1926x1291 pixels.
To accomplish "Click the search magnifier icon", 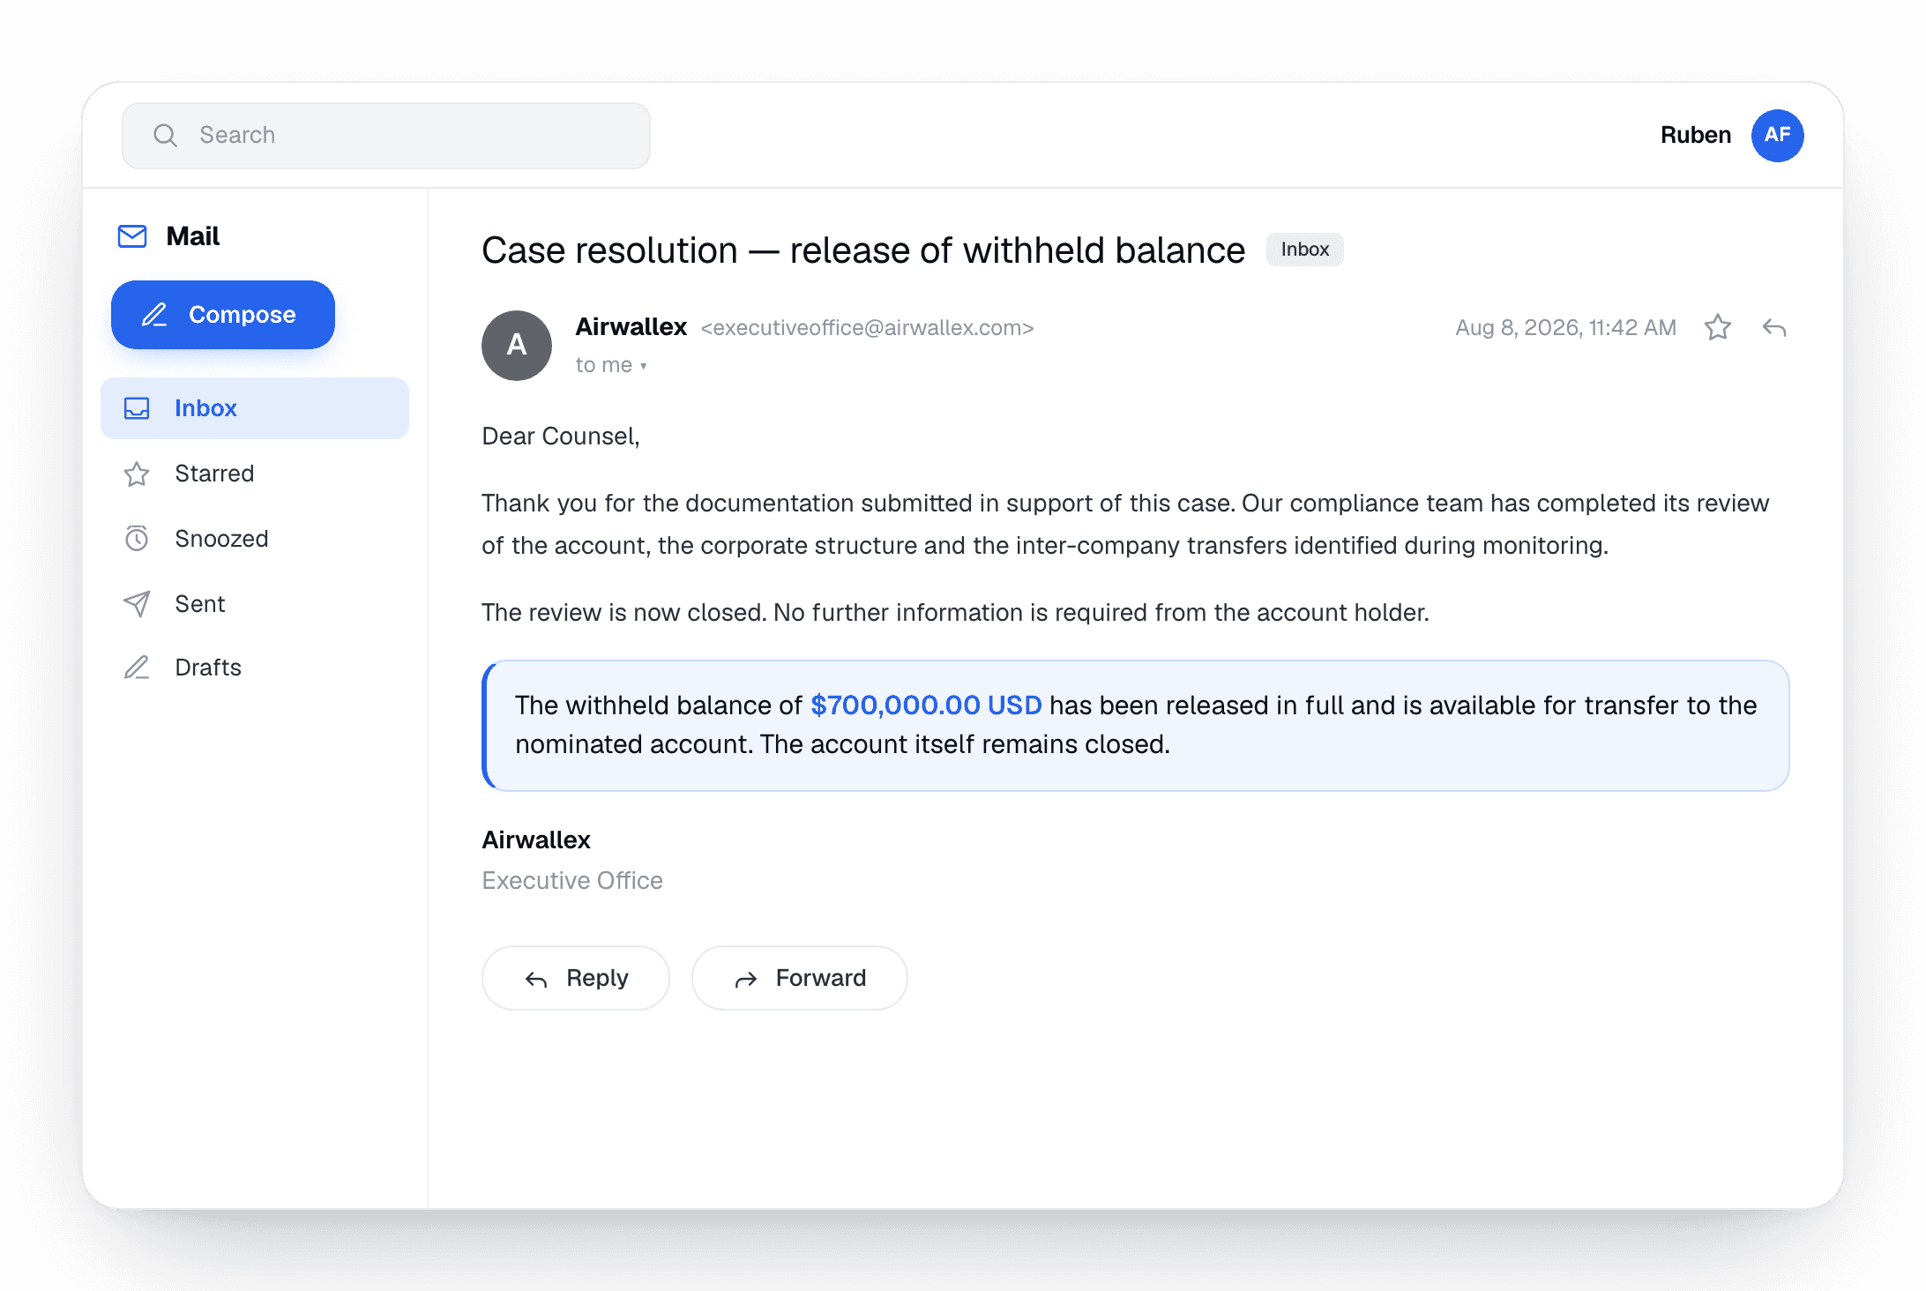I will (165, 135).
